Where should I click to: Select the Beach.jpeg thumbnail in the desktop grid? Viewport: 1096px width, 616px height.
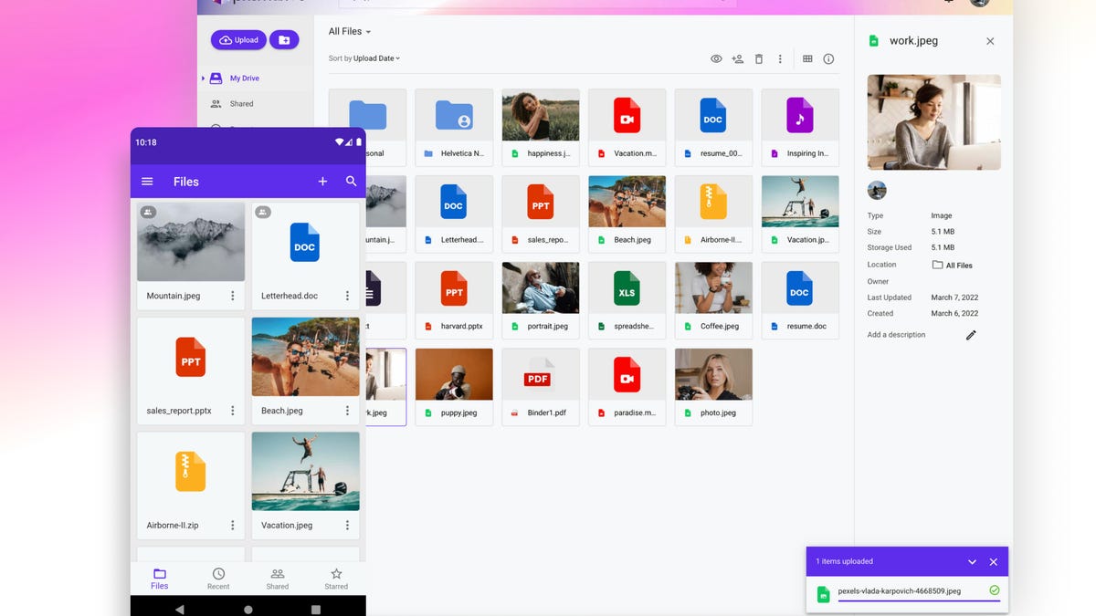[627, 202]
